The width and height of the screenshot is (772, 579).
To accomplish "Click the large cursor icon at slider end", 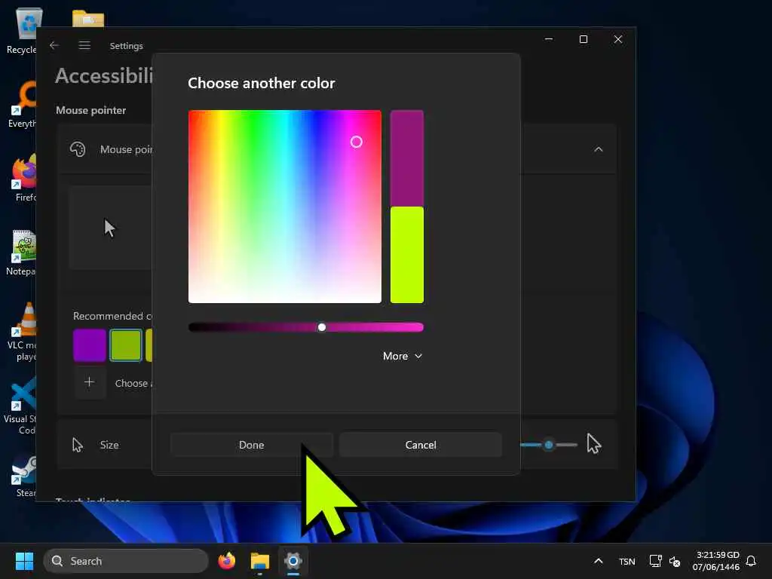I will tap(594, 444).
